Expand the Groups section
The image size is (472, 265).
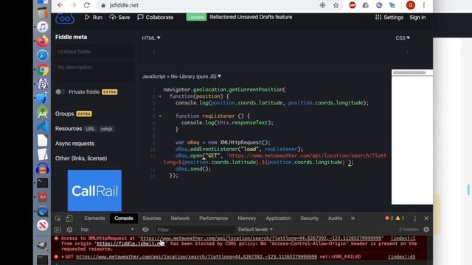(x=64, y=114)
